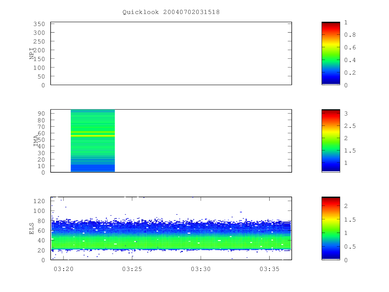
Task: Click the 80 tick on IMA axis
Action: coord(41,120)
